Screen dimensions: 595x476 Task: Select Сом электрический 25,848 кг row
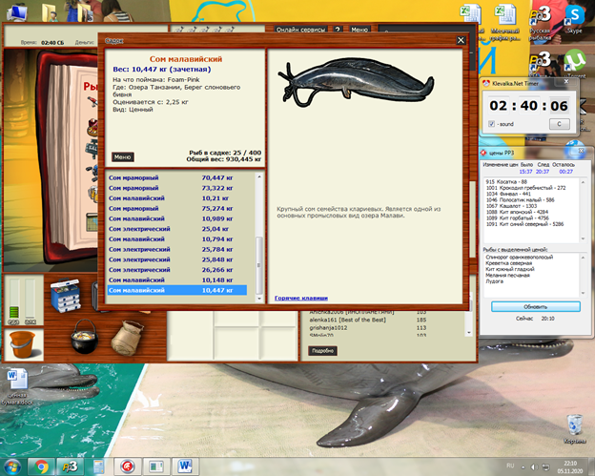[176, 259]
